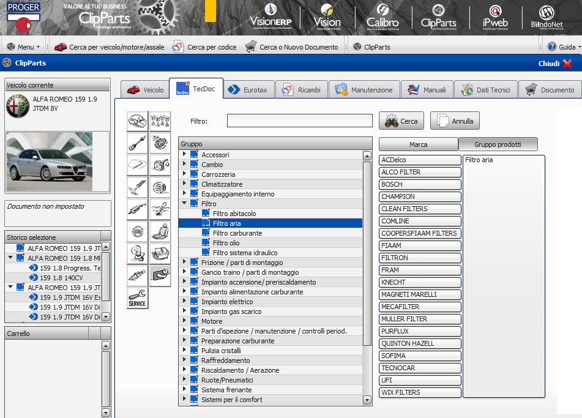
Task: Select the exhaust muffler category icon
Action: click(137, 209)
